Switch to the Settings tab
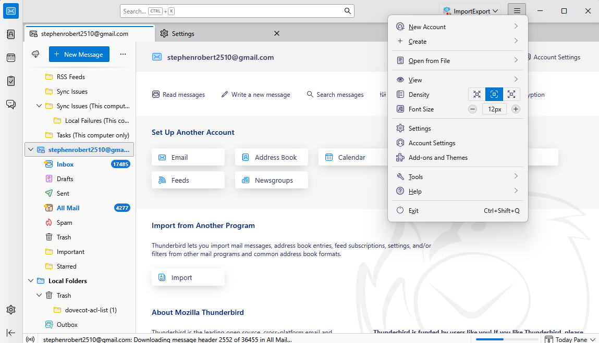The image size is (599, 343). coord(182,33)
